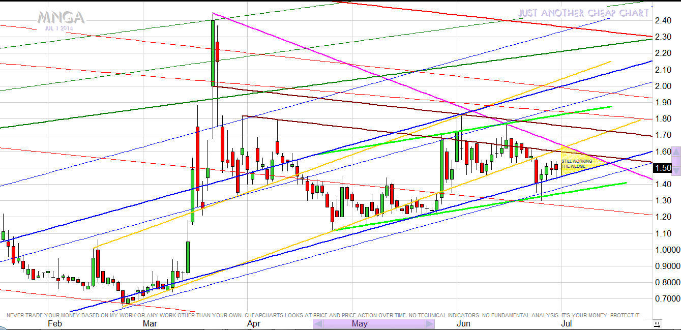Select the Apr month label on time axis
This screenshot has height=330, width=681.
(253, 324)
